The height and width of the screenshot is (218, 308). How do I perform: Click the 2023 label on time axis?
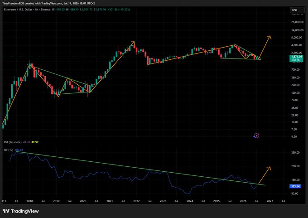click(163, 201)
